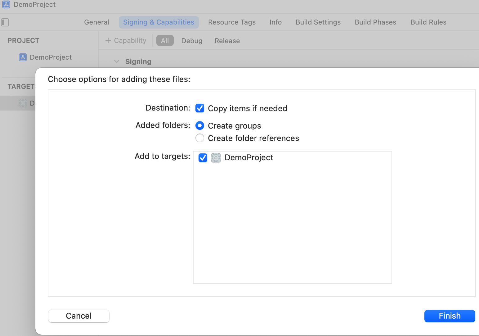Screen dimensions: 479x336
Task: Click the DemoProject project file icon
Action: tap(23, 57)
